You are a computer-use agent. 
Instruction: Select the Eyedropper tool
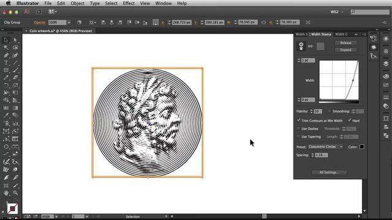point(6,116)
